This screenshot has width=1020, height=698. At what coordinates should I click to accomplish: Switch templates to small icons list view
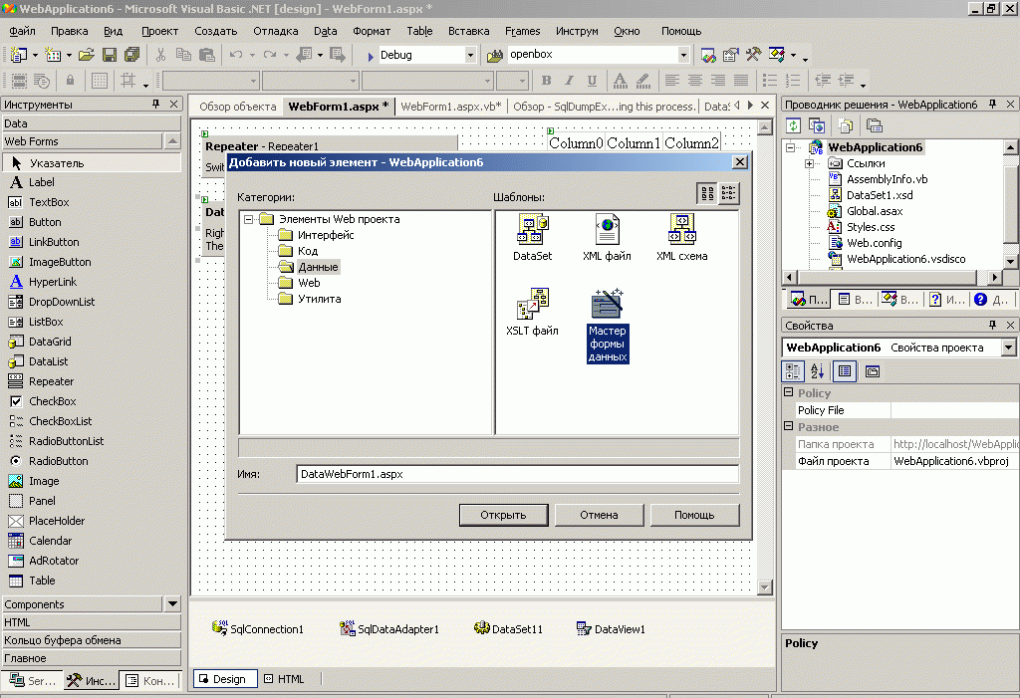click(728, 193)
